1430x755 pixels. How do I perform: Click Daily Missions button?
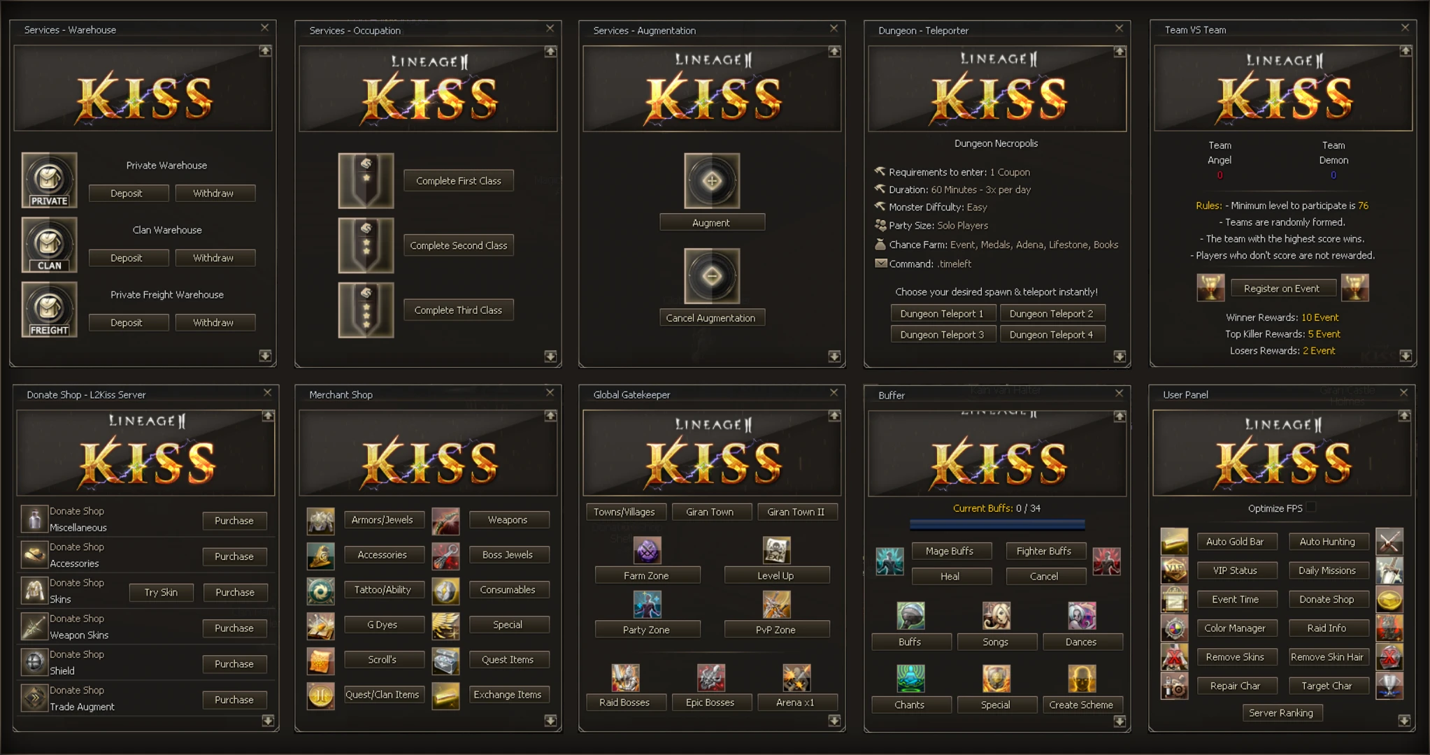point(1327,570)
